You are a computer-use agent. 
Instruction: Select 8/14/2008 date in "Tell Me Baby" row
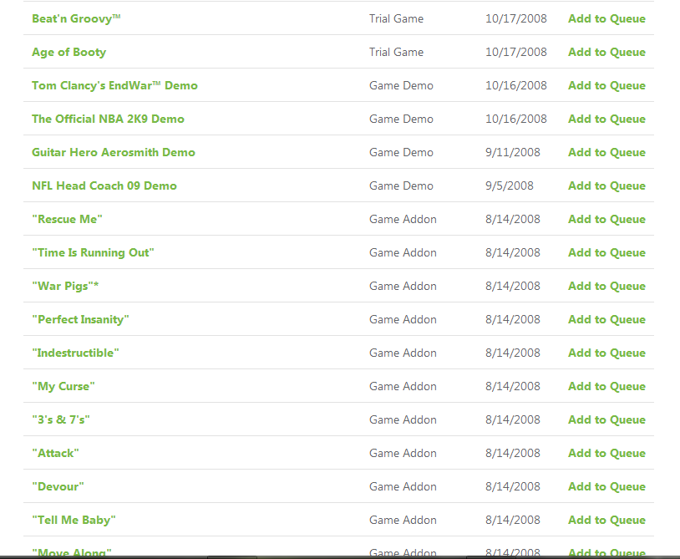pyautogui.click(x=513, y=520)
